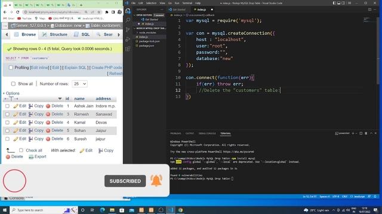The image size is (382, 214).
Task: Click the browser reload icon
Action: click(x=17, y=12)
